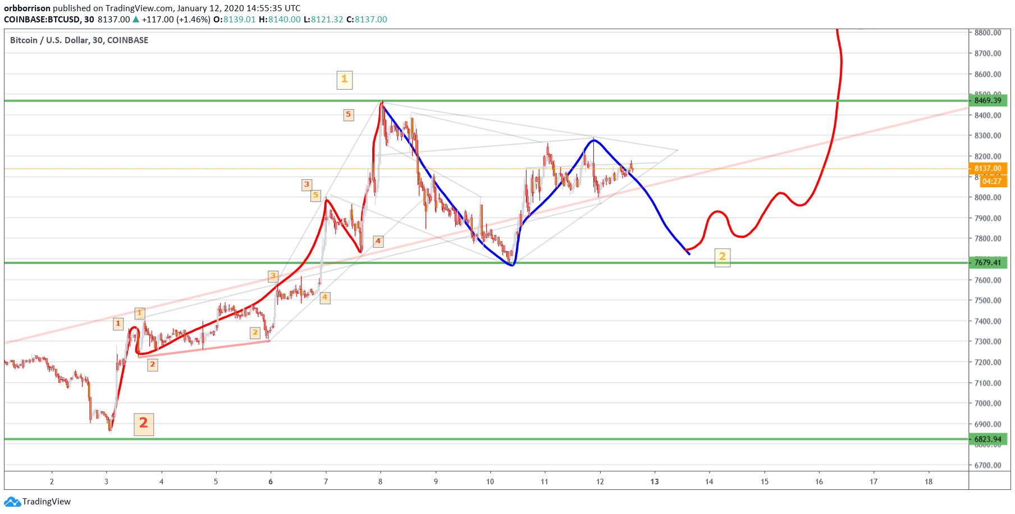Select the green 6823.94 price level tag

click(x=988, y=439)
